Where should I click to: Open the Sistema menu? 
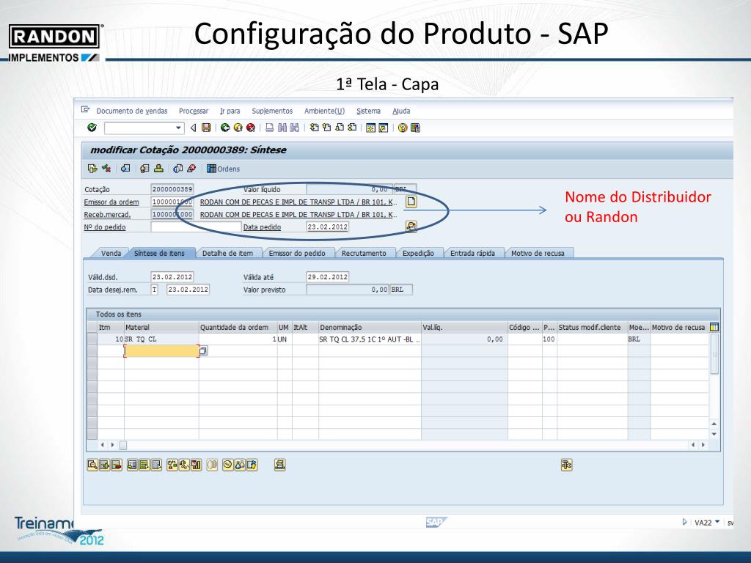pyautogui.click(x=368, y=111)
